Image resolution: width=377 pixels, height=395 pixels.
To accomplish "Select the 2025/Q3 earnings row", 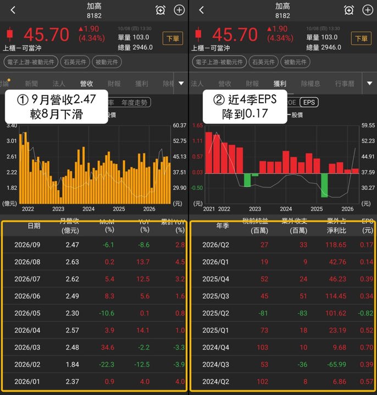I will coord(282,296).
